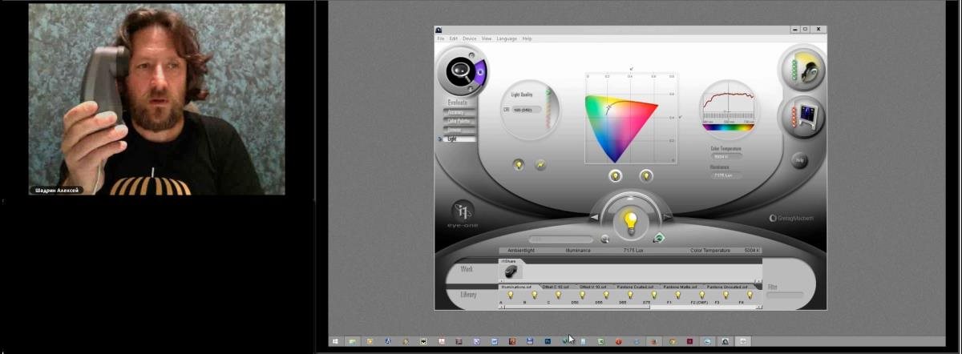Select the Light evaluation mode
Image resolution: width=962 pixels, height=354 pixels.
point(460,139)
